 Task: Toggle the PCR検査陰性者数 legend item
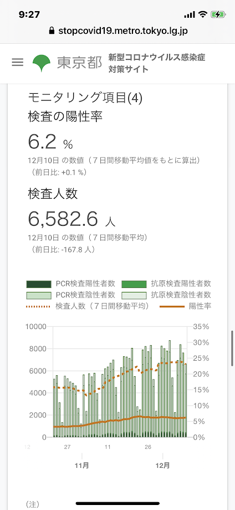71,295
